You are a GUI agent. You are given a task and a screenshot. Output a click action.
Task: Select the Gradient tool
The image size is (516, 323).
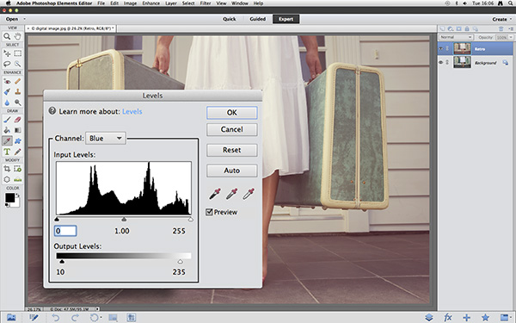[18, 130]
